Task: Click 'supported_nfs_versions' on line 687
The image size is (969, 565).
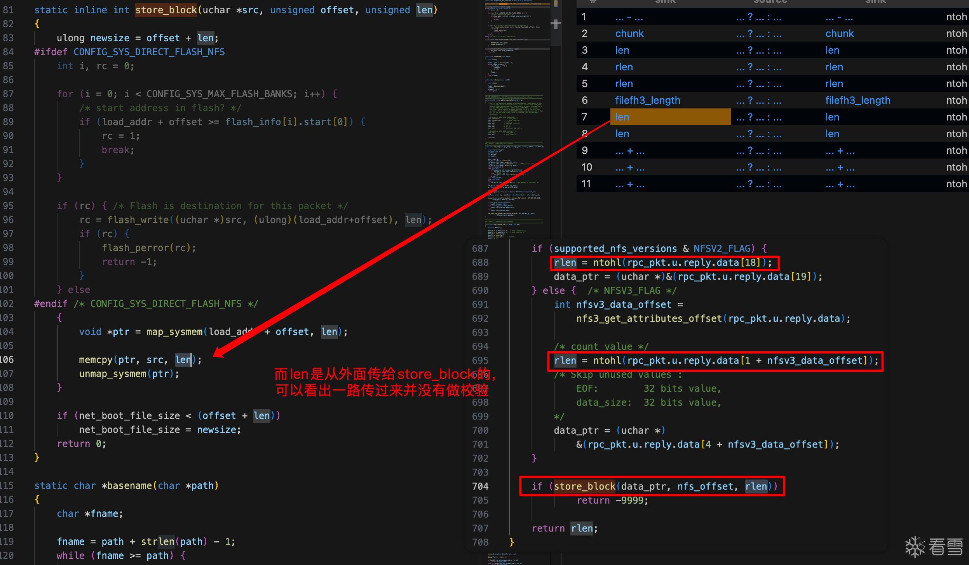Action: click(615, 249)
